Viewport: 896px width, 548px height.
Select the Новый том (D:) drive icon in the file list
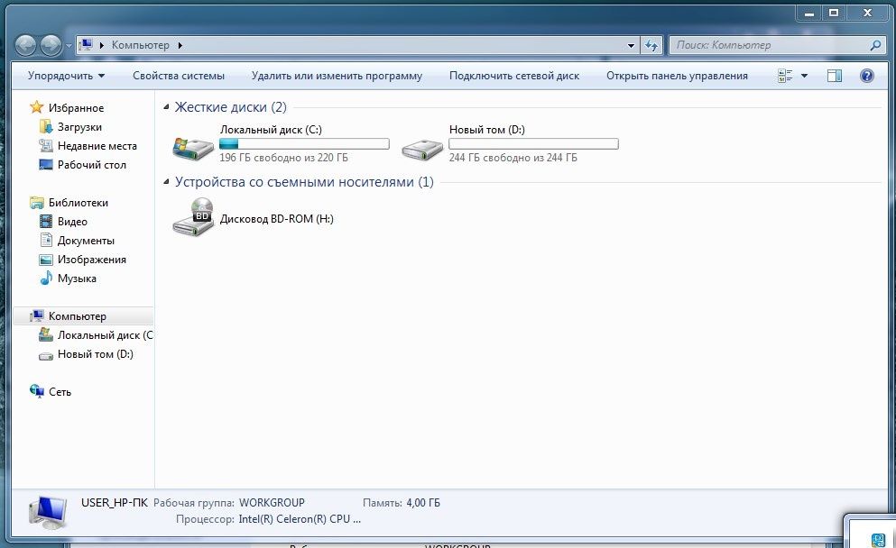(422, 150)
